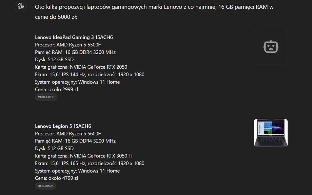
Task: Click the Lenovo Legion 5 15ACH6 heading
Action: click(x=63, y=126)
